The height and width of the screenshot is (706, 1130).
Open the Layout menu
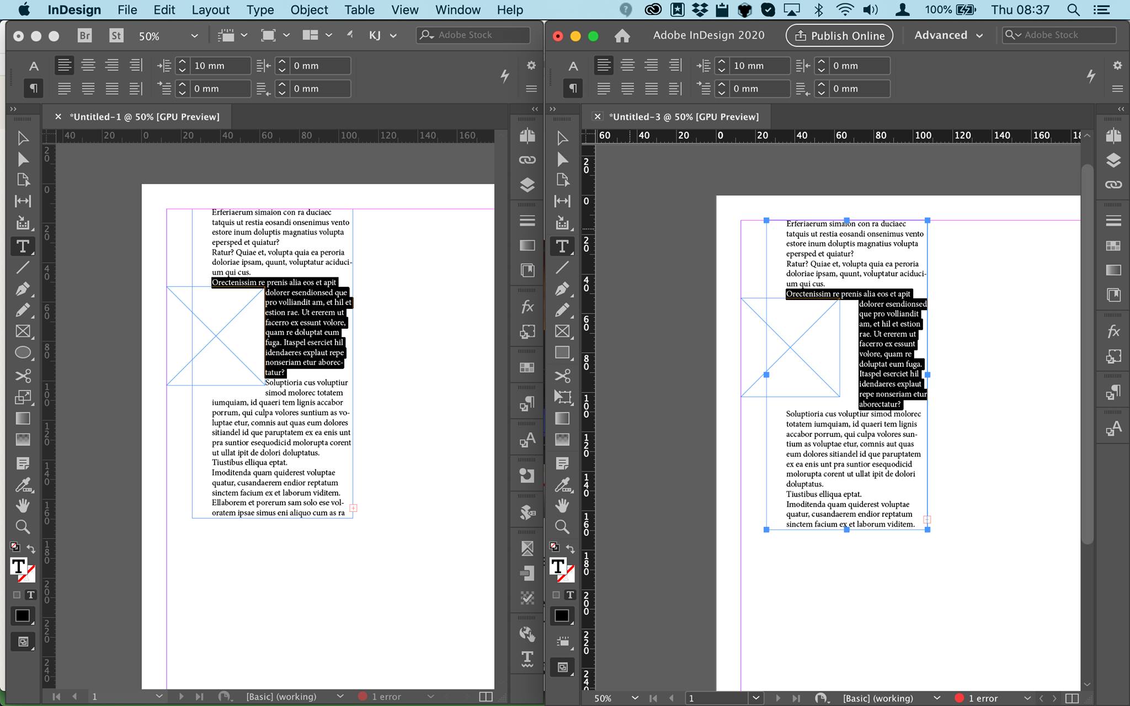tap(210, 10)
